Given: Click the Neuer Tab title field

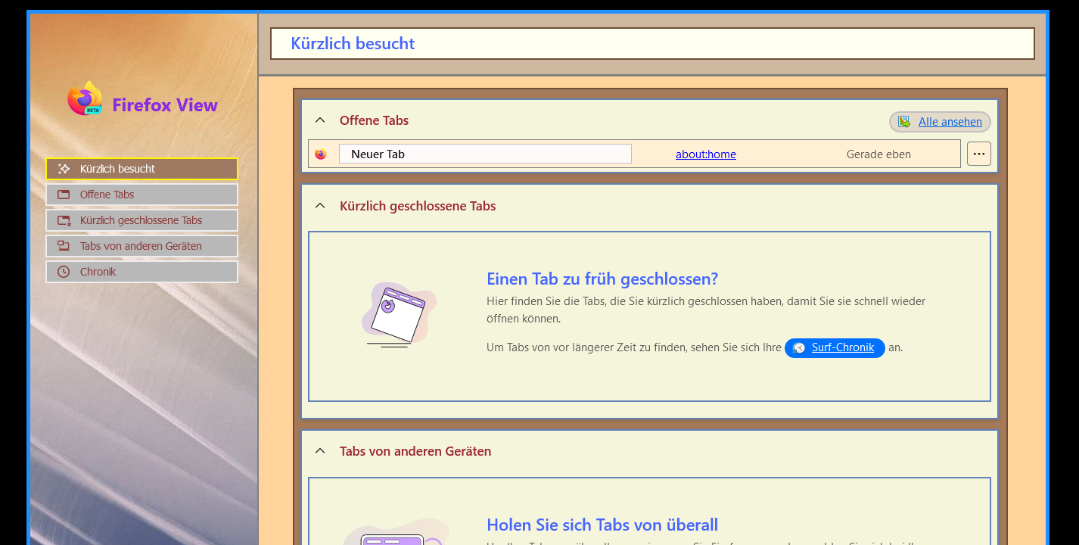Looking at the screenshot, I should coord(484,154).
